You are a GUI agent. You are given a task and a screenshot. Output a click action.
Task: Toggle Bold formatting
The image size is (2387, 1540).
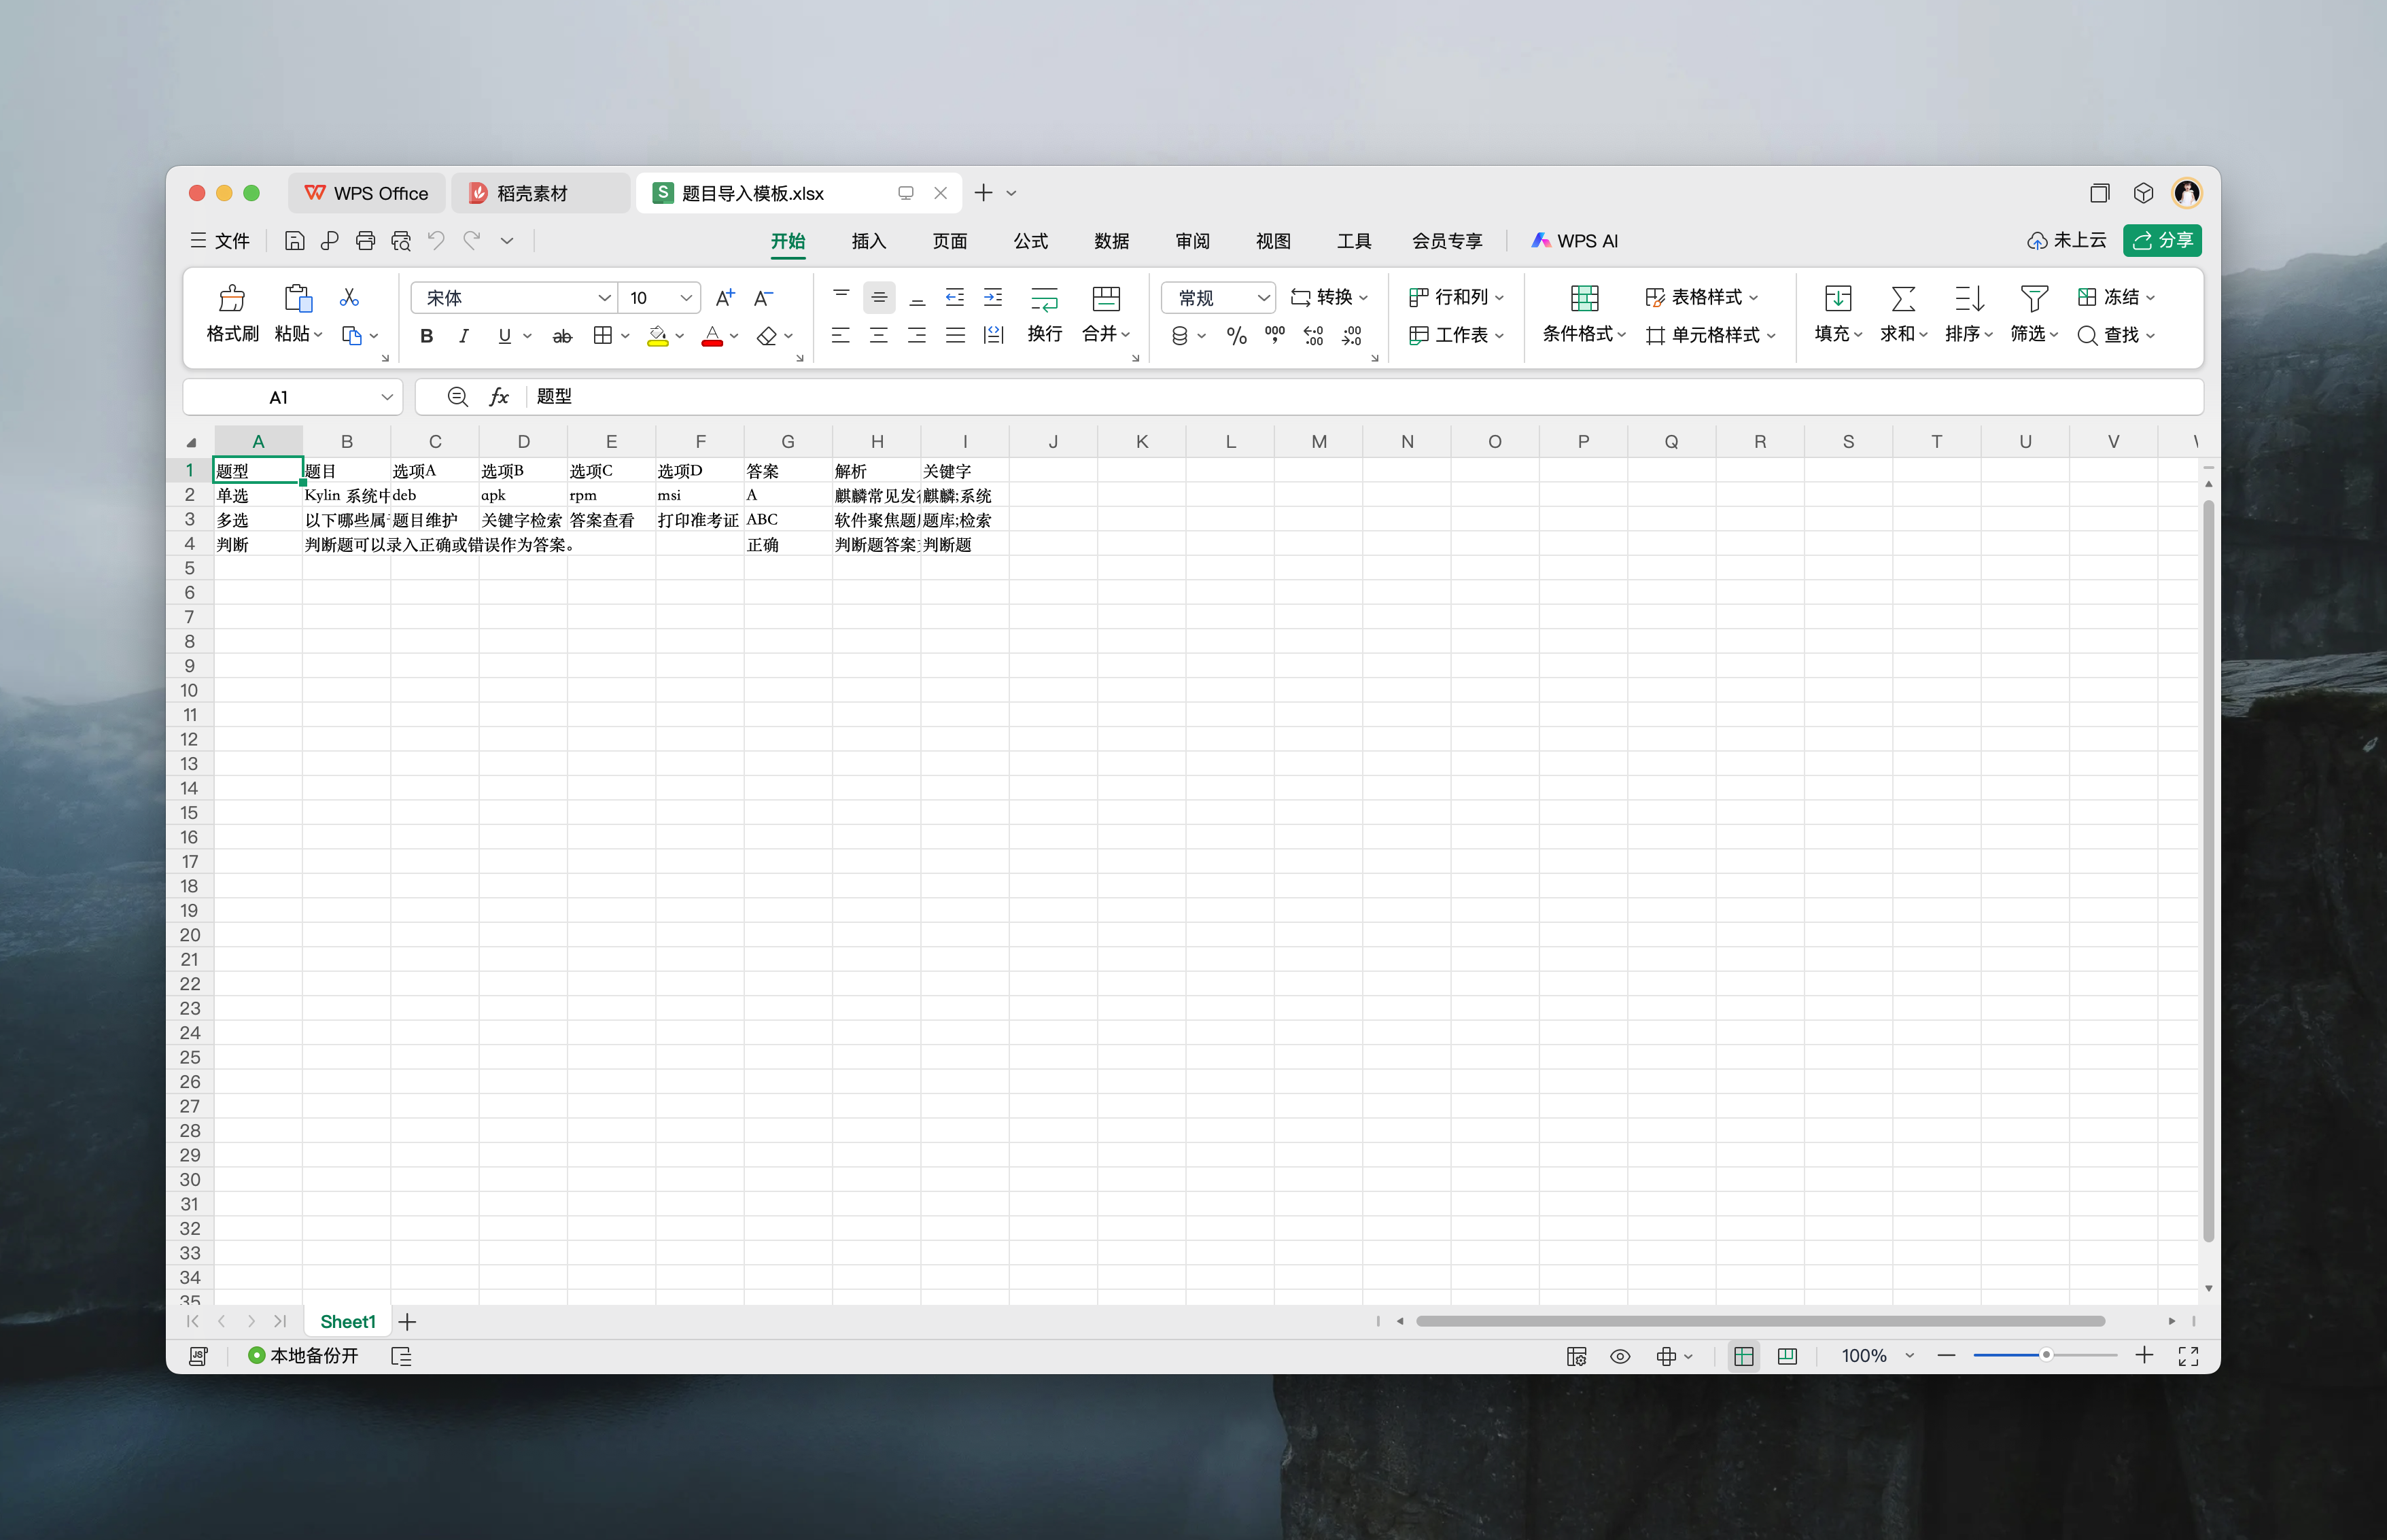tap(427, 336)
